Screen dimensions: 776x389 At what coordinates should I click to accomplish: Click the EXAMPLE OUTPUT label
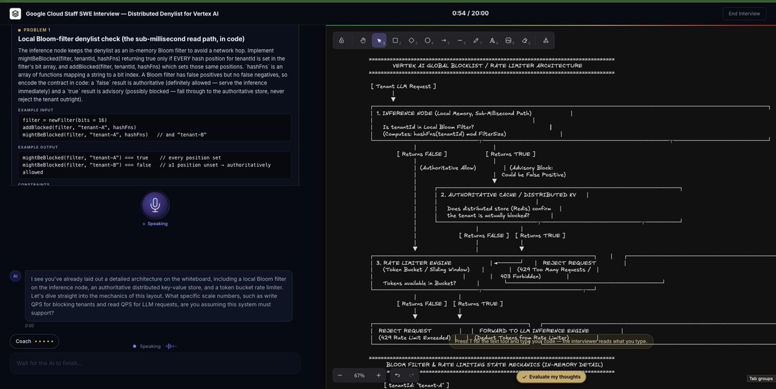coord(38,147)
